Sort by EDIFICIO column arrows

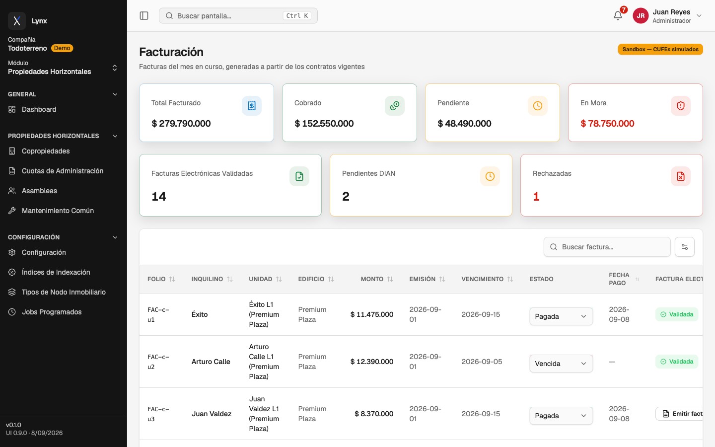[x=331, y=279]
